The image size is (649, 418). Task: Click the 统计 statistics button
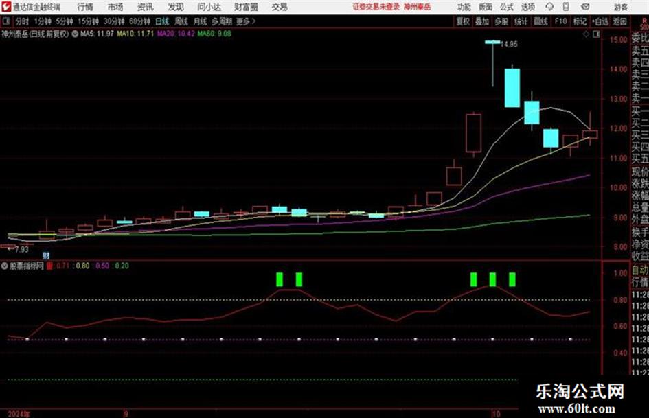521,21
